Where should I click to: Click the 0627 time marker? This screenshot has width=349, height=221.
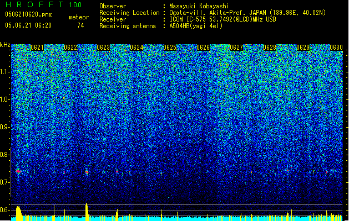coord(236,48)
